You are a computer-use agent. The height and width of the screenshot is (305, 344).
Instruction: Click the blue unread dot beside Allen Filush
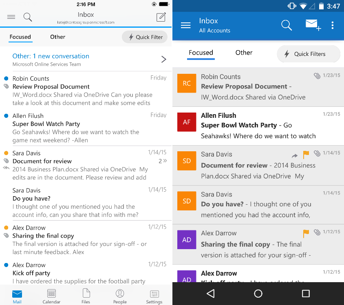point(6,116)
